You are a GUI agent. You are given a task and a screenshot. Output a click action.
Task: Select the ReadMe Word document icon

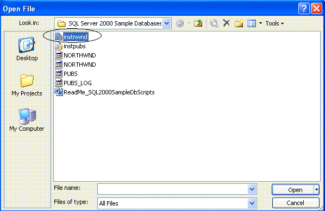pyautogui.click(x=59, y=92)
